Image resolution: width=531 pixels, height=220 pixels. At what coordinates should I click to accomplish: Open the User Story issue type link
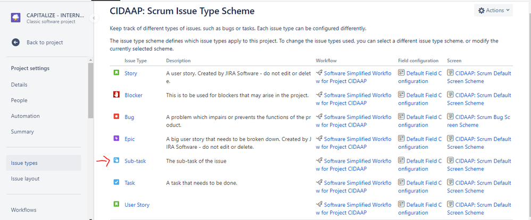pyautogui.click(x=137, y=205)
